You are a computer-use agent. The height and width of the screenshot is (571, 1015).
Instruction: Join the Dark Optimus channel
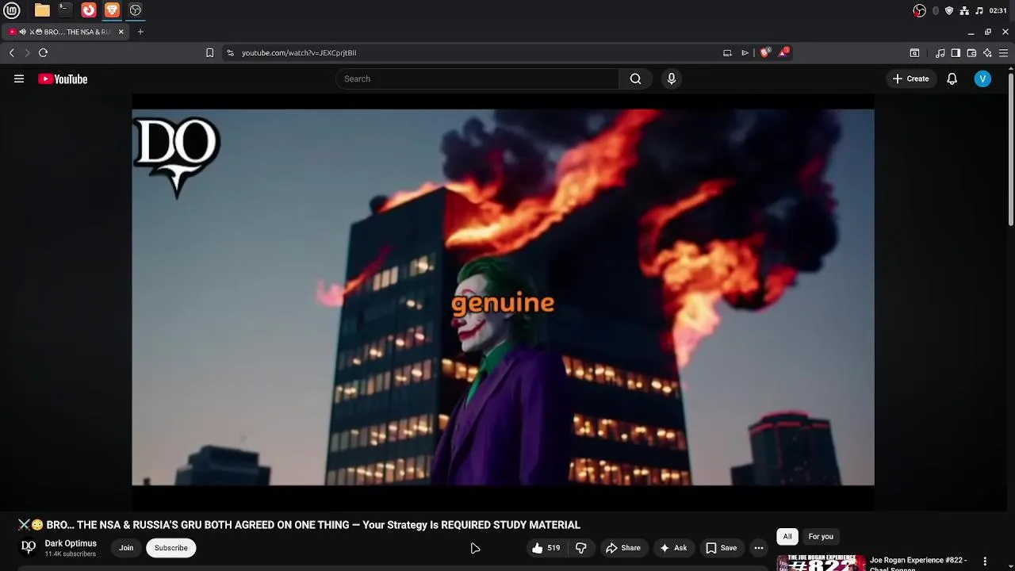[126, 548]
